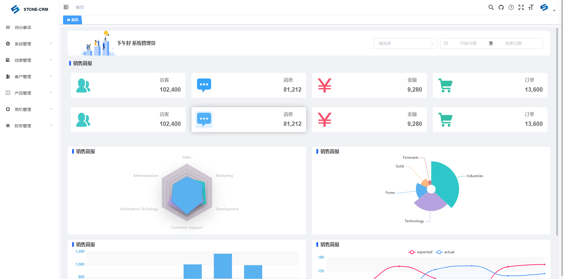The image size is (563, 279).
Task: Open 财务管理 menu
Action: click(29, 126)
